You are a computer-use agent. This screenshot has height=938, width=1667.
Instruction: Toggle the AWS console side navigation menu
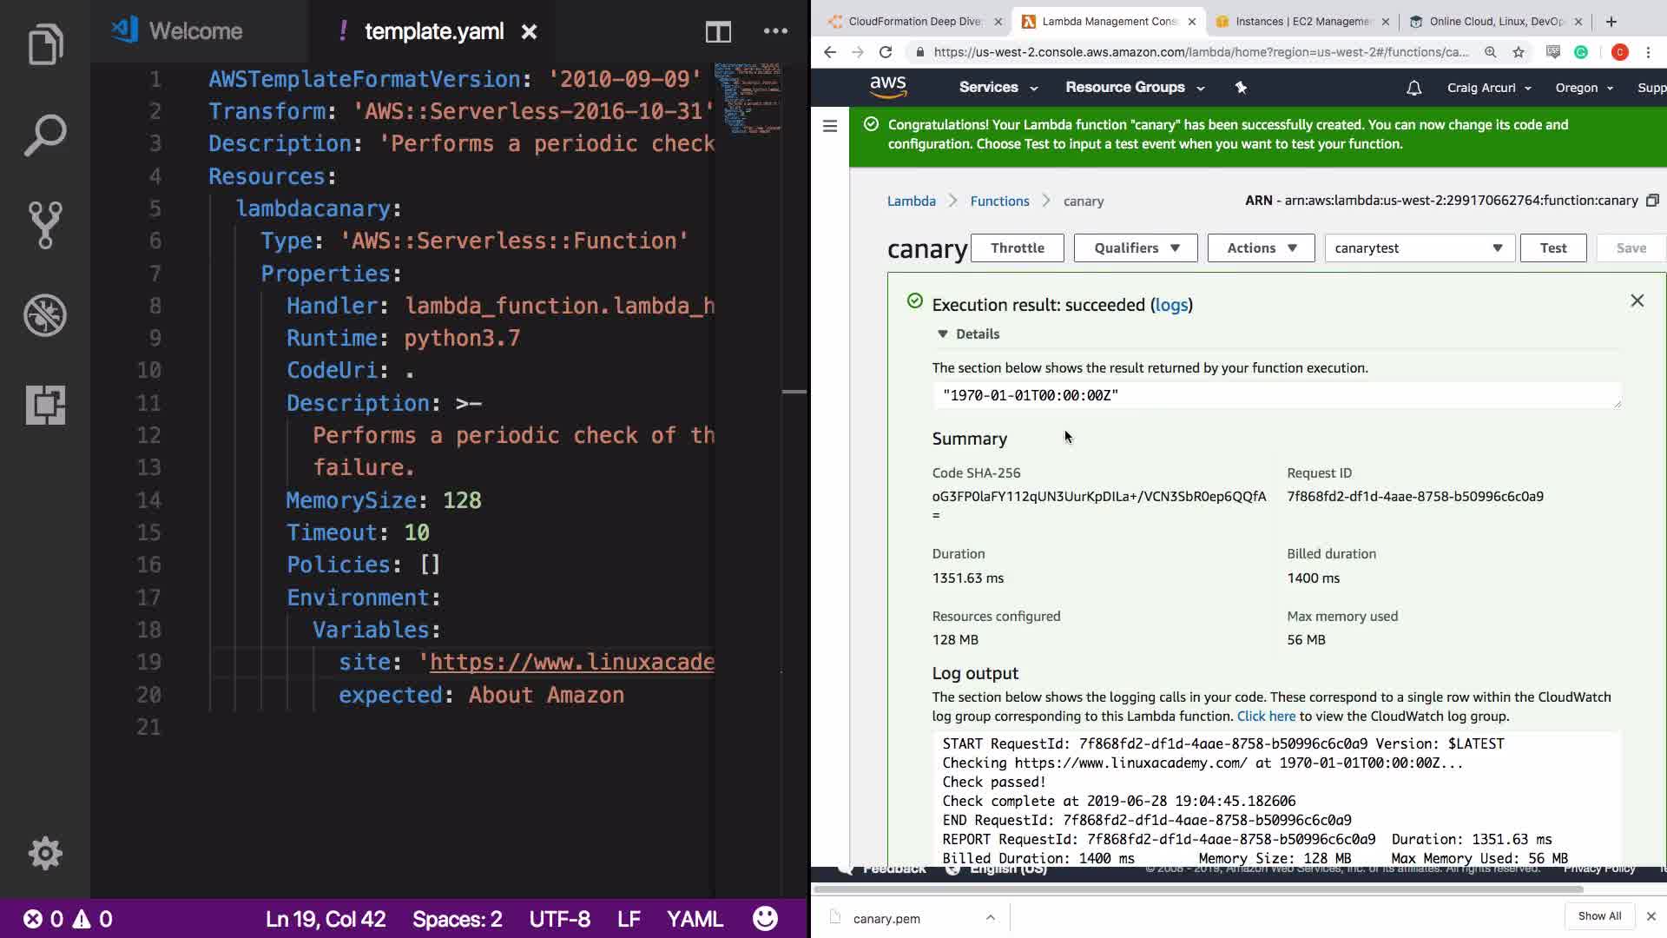click(x=830, y=126)
